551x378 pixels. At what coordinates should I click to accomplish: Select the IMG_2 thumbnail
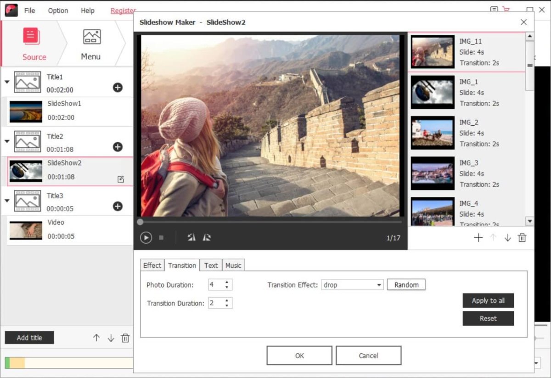[432, 133]
